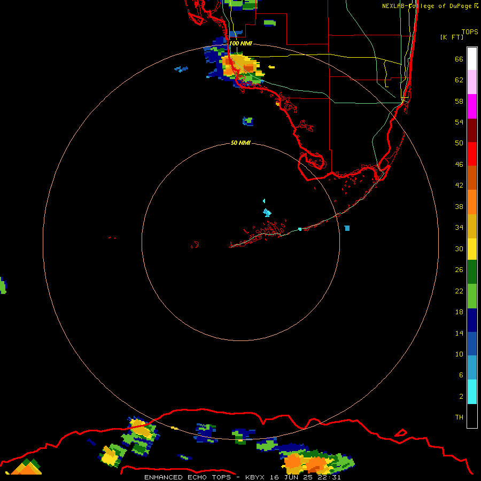This screenshot has height=481, width=481.
Task: Click the ENHANCED ECHO TOPS KBYX caption
Action: click(242, 477)
